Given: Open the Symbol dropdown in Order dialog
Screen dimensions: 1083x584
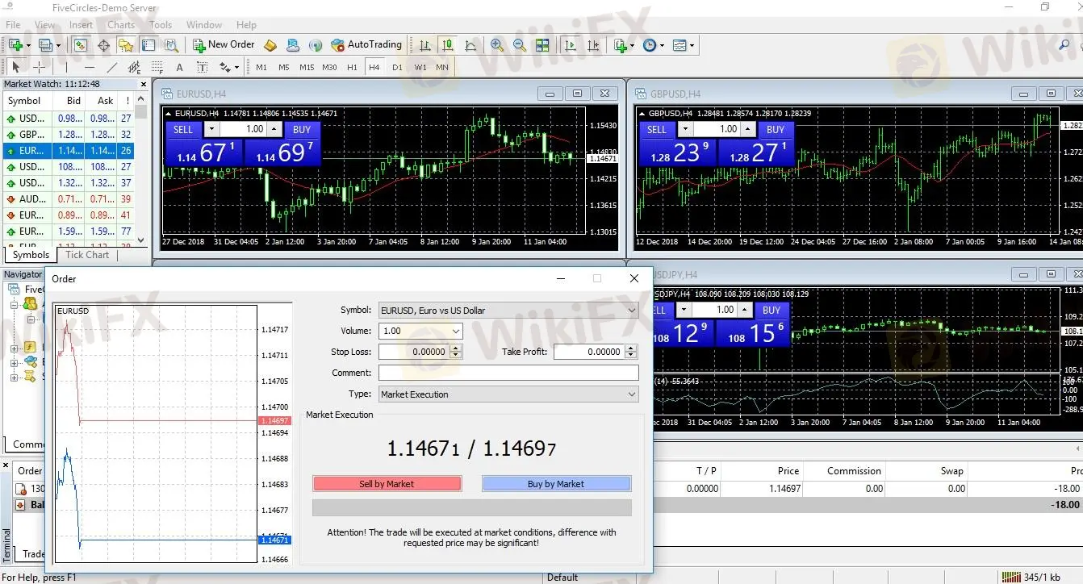Looking at the screenshot, I should click(x=630, y=311).
